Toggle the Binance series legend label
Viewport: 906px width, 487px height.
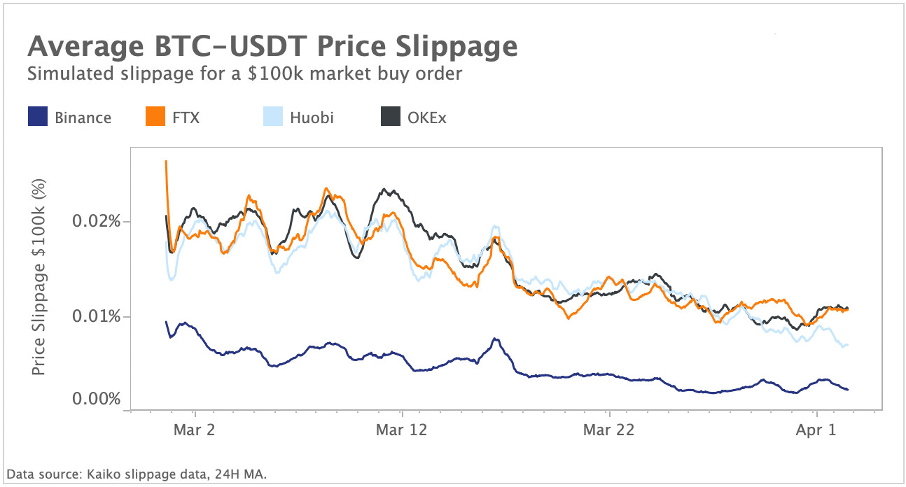tap(83, 118)
